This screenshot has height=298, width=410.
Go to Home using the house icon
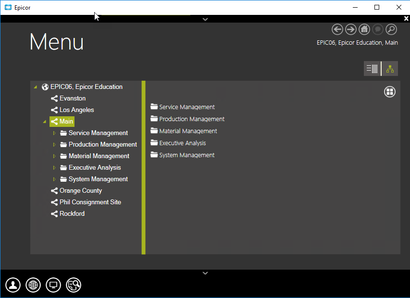(364, 29)
